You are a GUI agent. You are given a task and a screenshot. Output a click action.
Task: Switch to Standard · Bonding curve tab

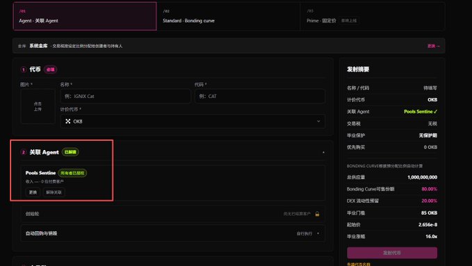[228, 16]
